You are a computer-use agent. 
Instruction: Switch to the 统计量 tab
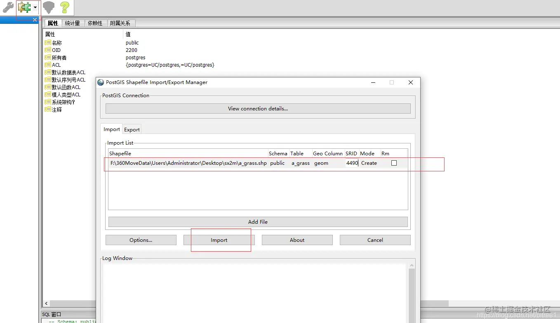coord(72,23)
